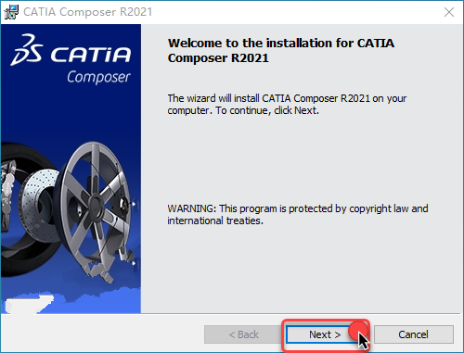Click the 'The wizard will install CATIA Composer' text
Image resolution: width=464 pixels, height=353 pixels.
287,105
